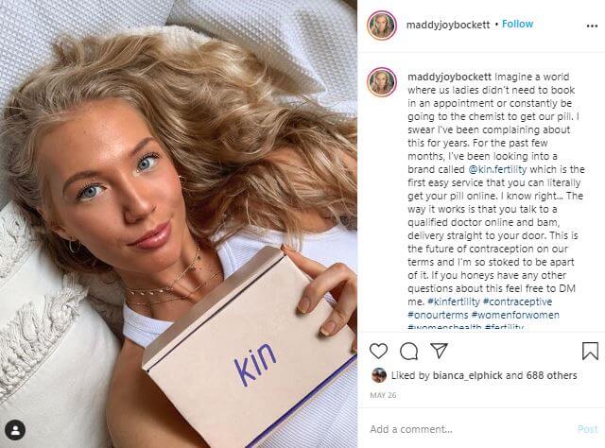The width and height of the screenshot is (605, 448).
Task: Open the #womenforwomen hashtag
Action: click(x=515, y=315)
